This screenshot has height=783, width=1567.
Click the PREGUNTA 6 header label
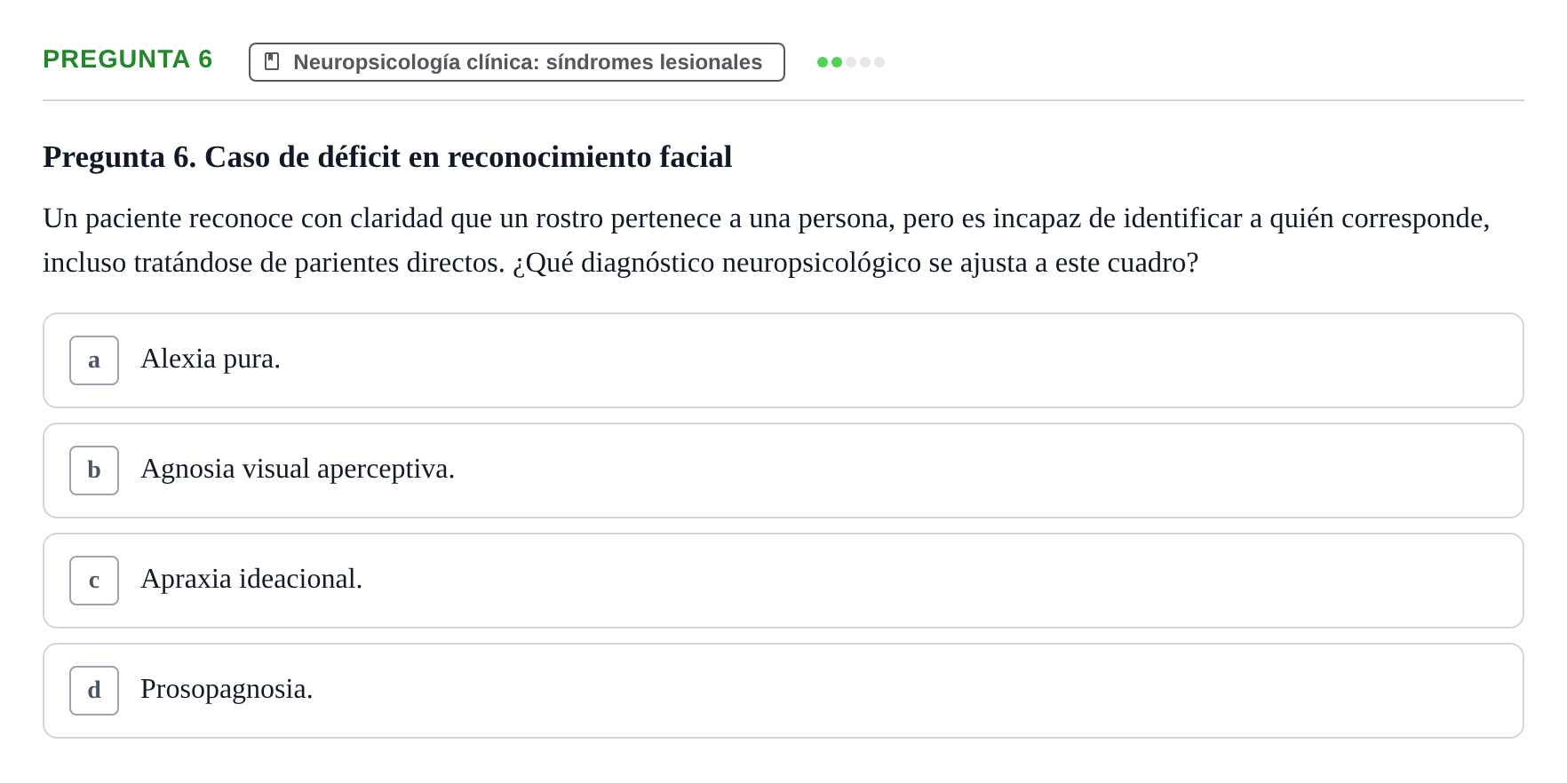(x=128, y=59)
